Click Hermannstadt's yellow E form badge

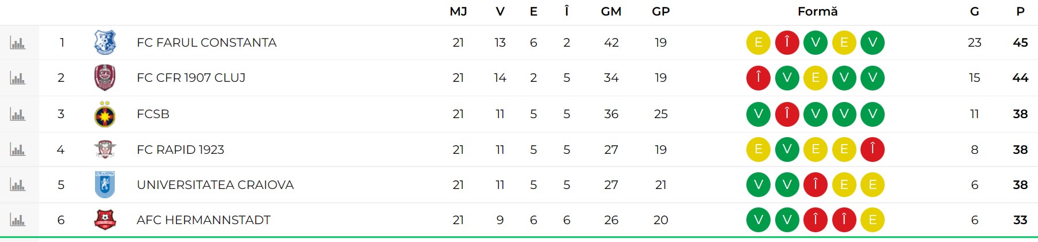coord(873,220)
